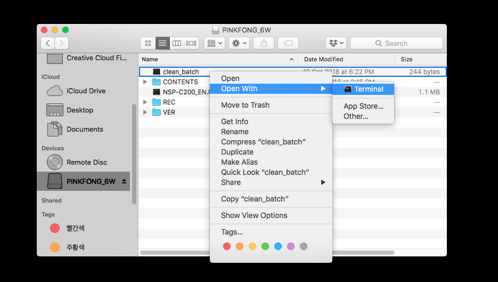Choose Copy "clean_batch"
The width and height of the screenshot is (498, 282).
click(271, 199)
